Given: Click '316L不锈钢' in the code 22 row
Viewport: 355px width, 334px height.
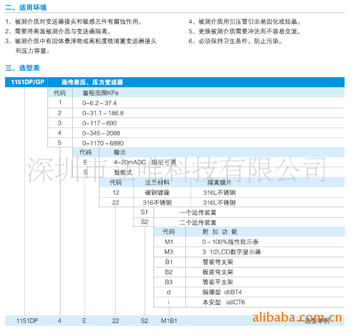Looking at the screenshot, I should pos(219,203).
